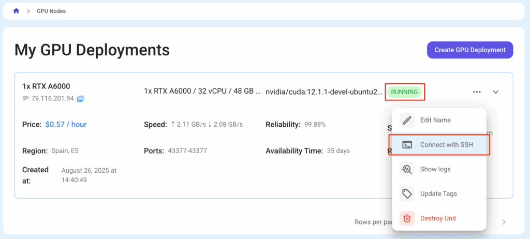Click Create GPU Deployment button
Image resolution: width=530 pixels, height=239 pixels.
pyautogui.click(x=469, y=50)
